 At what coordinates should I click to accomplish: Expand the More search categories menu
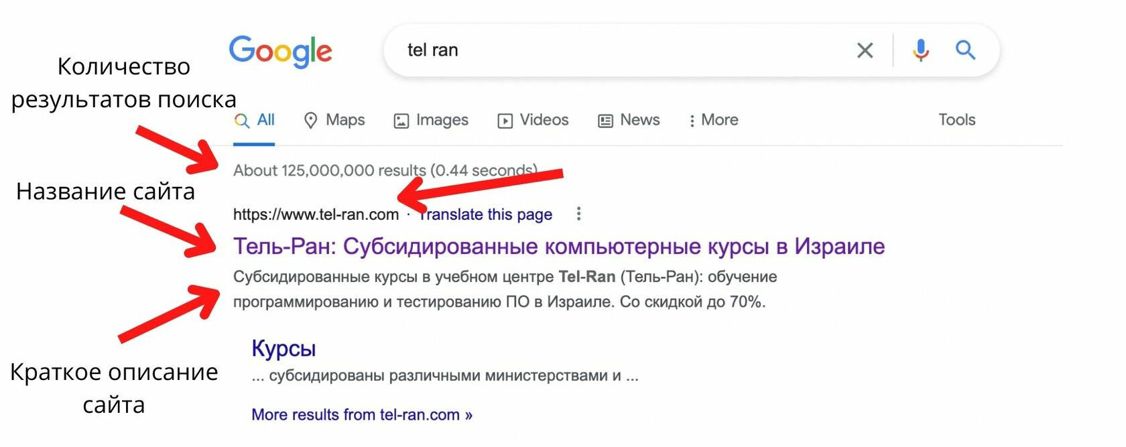pyautogui.click(x=713, y=120)
